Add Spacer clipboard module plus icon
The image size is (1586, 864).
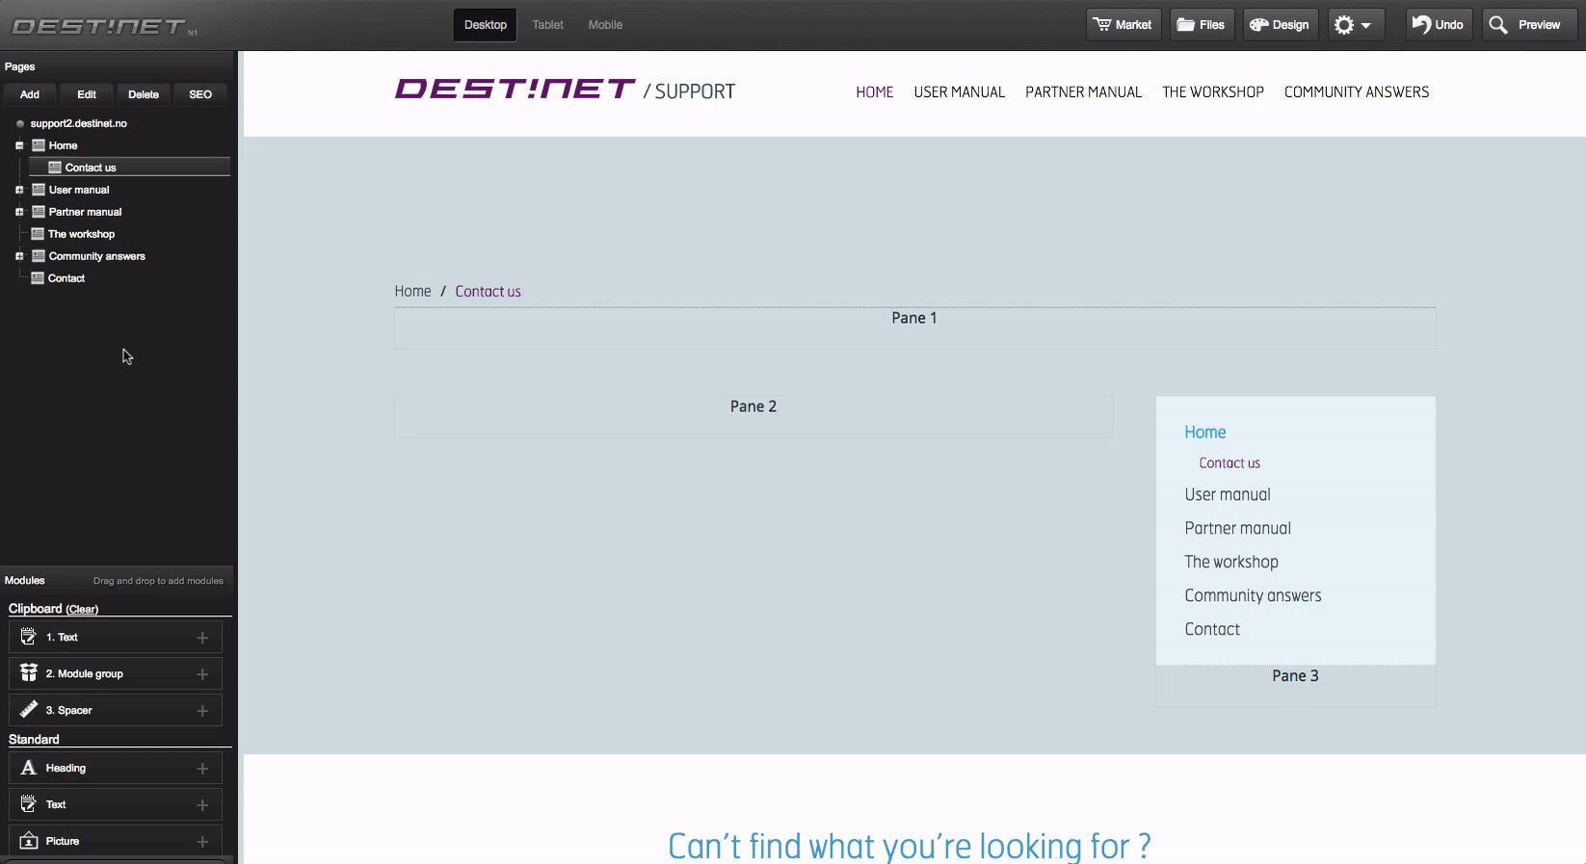[202, 711]
